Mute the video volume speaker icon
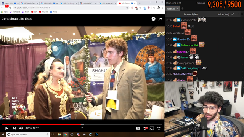The image size is (244, 137). [x=21, y=128]
